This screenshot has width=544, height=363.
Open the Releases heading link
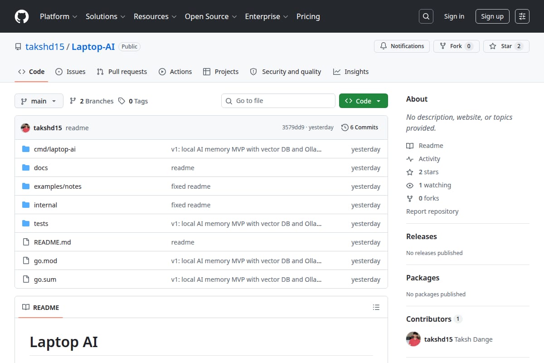[422, 236]
